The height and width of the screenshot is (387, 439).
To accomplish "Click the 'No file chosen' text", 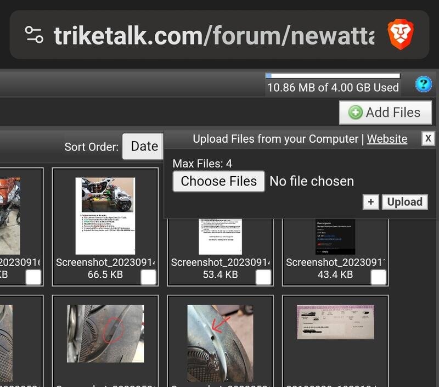I will click(x=312, y=181).
